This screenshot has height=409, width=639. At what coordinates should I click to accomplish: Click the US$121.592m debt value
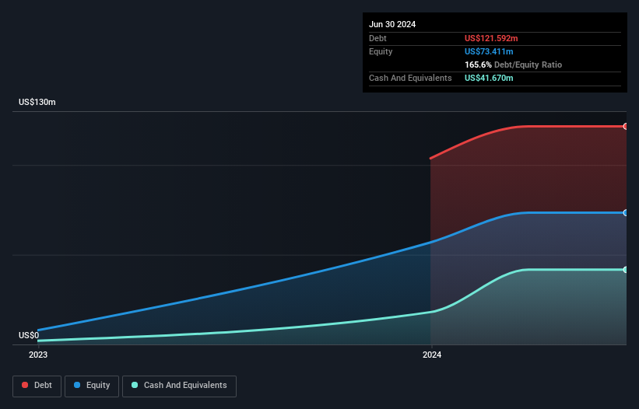[x=491, y=38]
